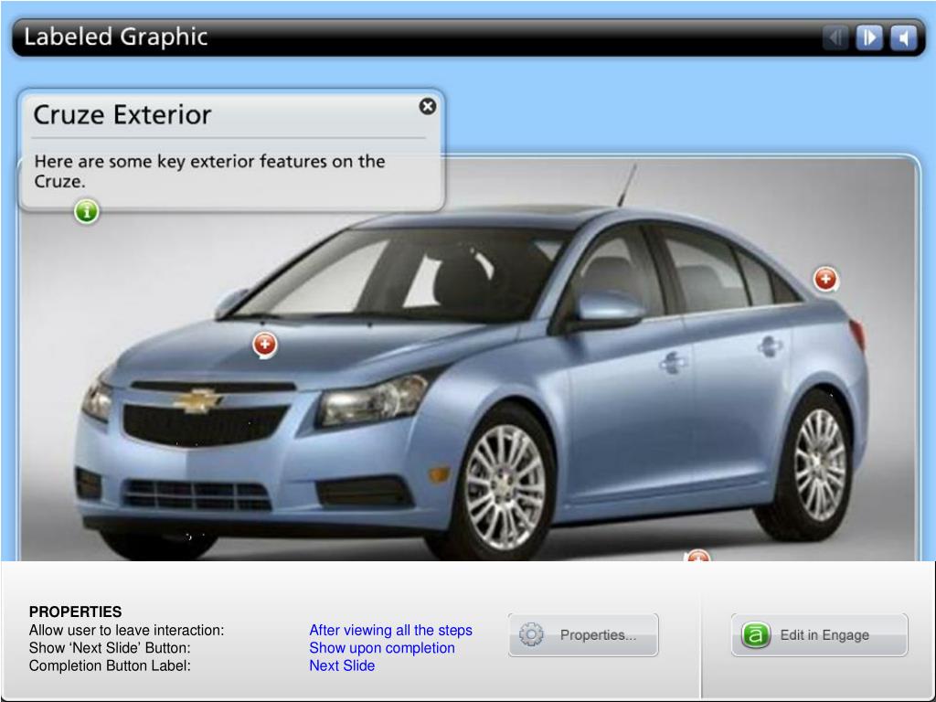
Task: Click the PROPERTIES heading
Action: 75,612
